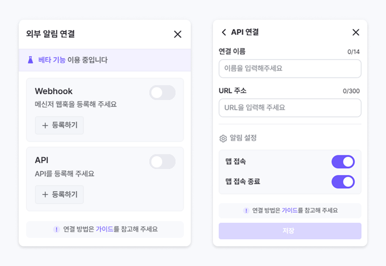386x266 pixels.
Task: Close the 외부 알림 연결 panel
Action: point(177,34)
